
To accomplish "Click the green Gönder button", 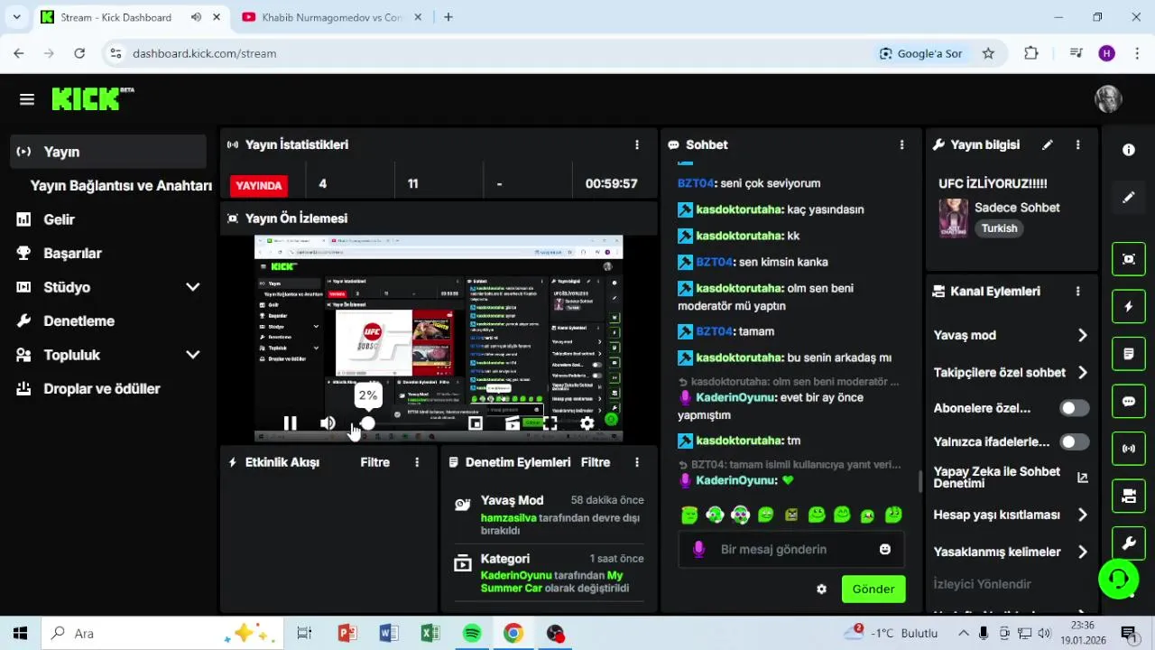I will [873, 589].
